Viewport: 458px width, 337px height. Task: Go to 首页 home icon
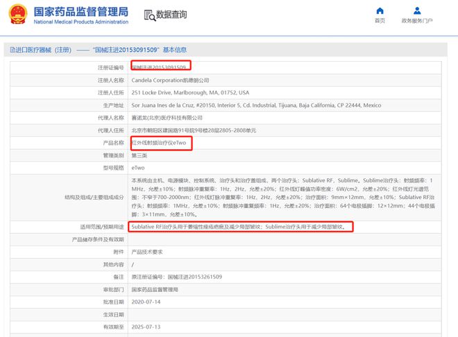[380, 11]
